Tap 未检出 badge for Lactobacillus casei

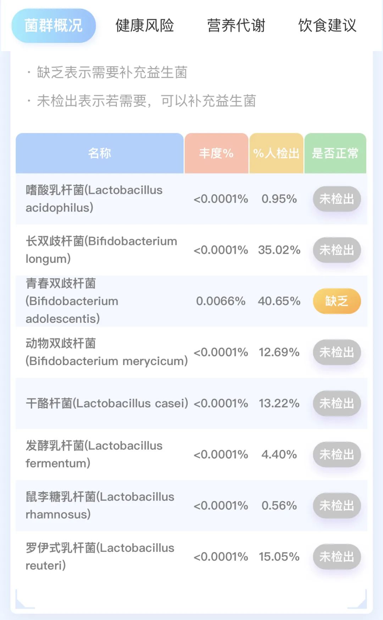[x=337, y=403]
